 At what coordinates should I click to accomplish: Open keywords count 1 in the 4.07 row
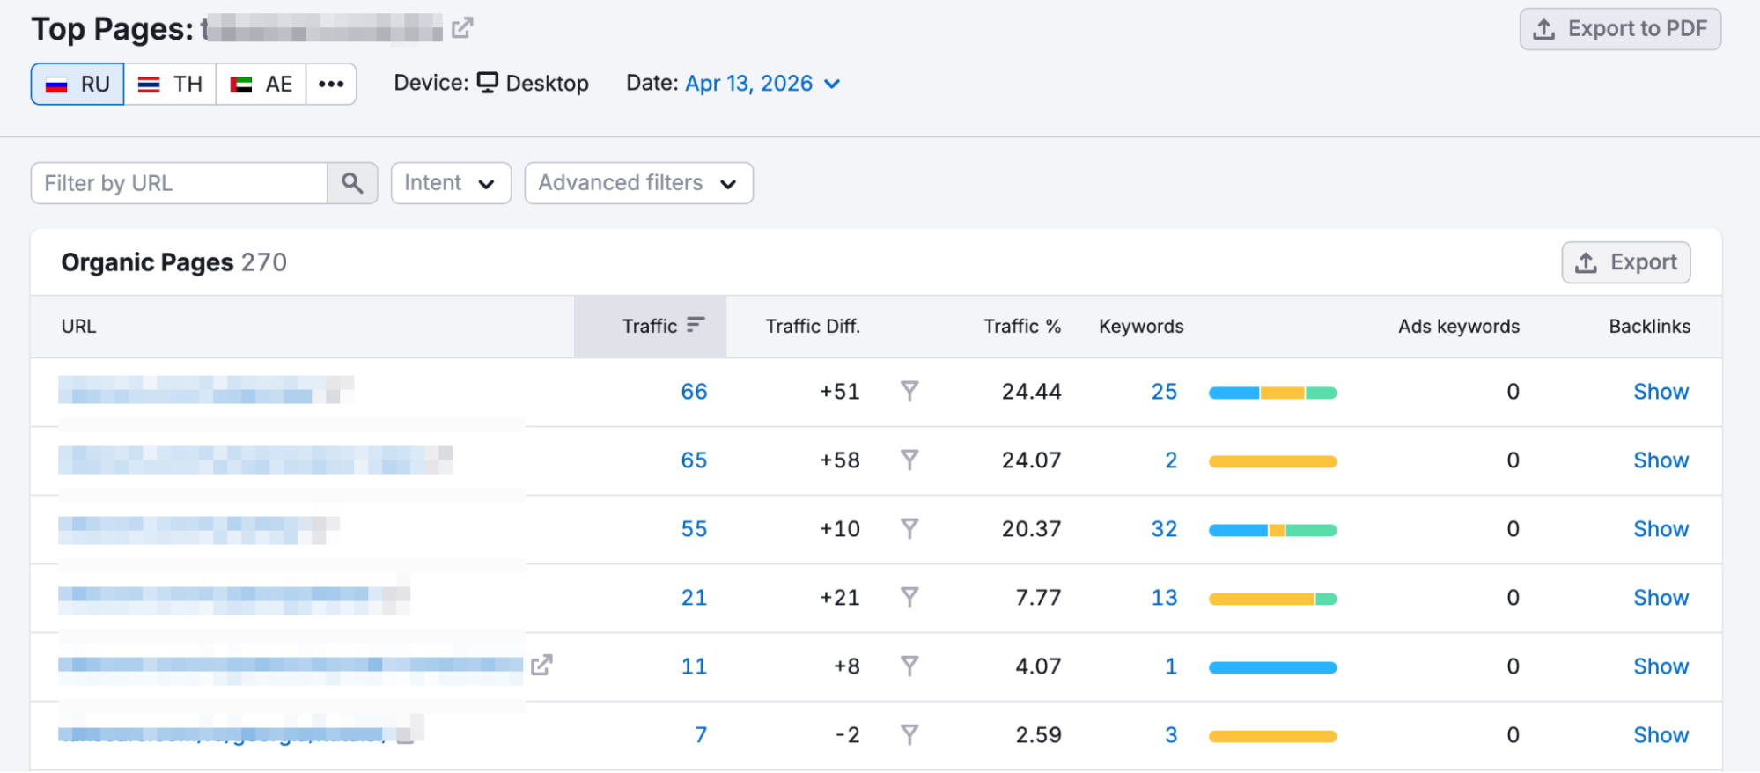pos(1171,666)
